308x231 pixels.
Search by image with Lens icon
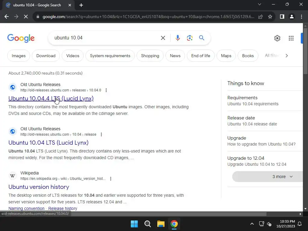click(190, 38)
